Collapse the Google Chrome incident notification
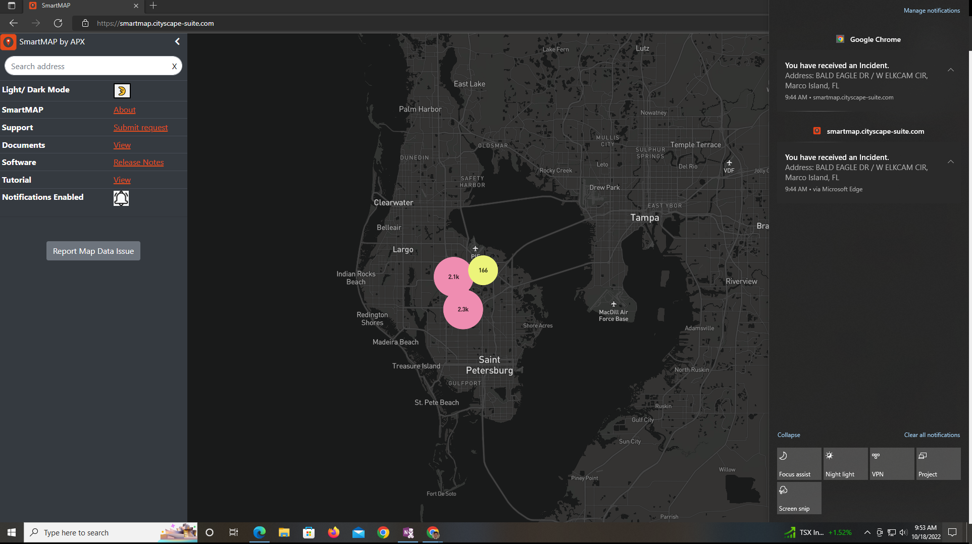 click(x=951, y=70)
